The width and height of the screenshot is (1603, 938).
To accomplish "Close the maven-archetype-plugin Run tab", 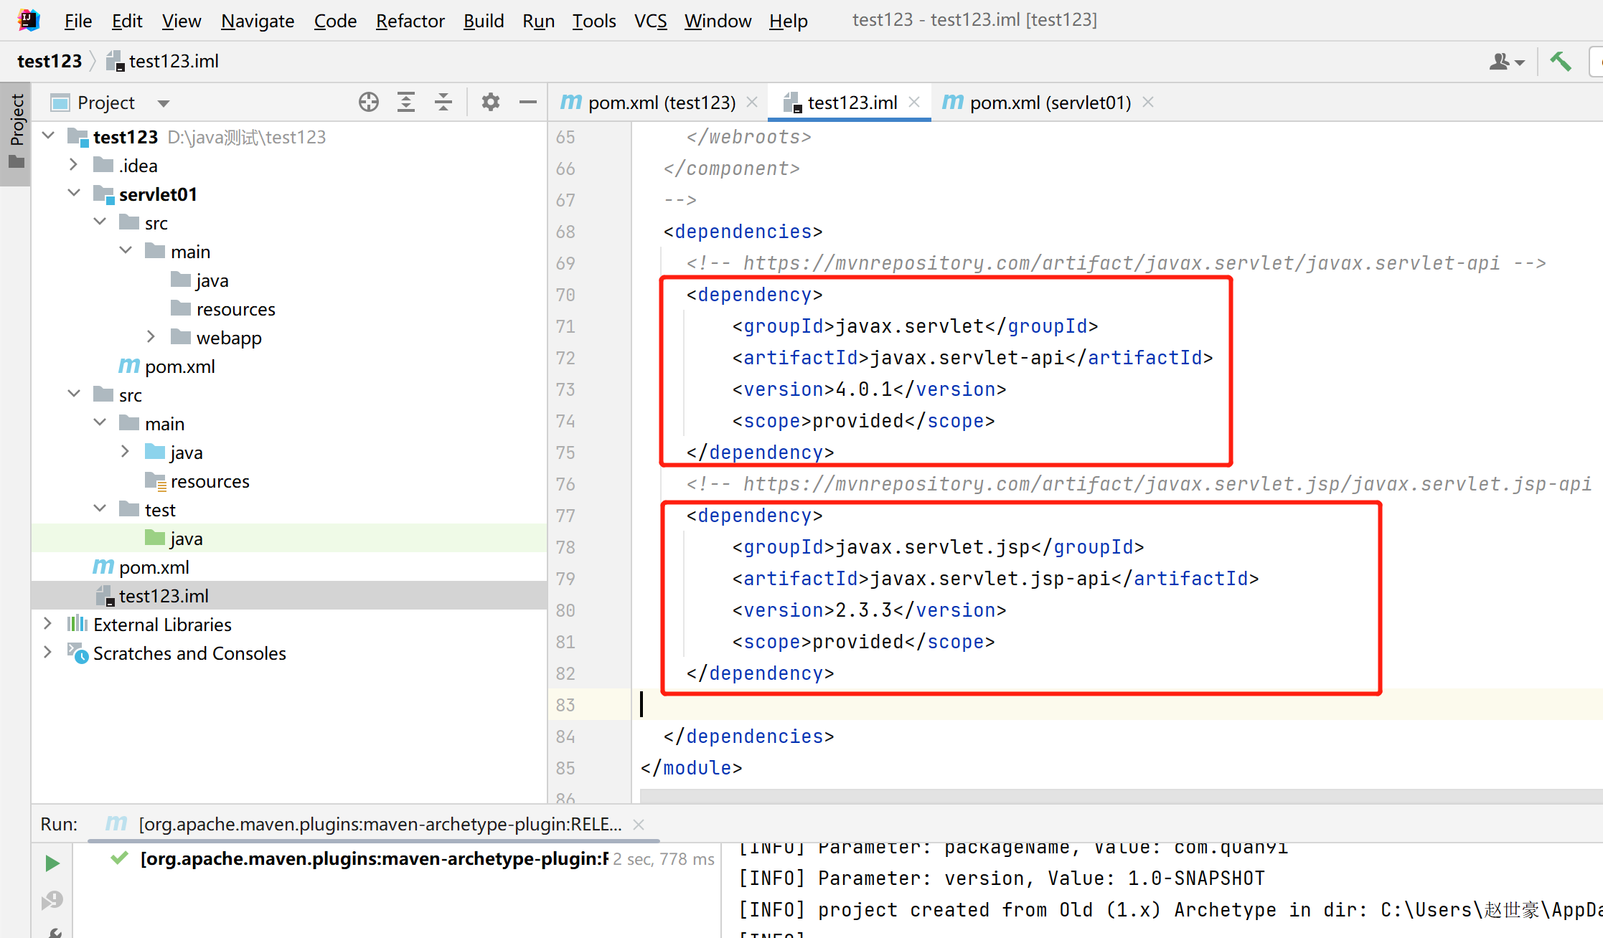I will tap(639, 825).
